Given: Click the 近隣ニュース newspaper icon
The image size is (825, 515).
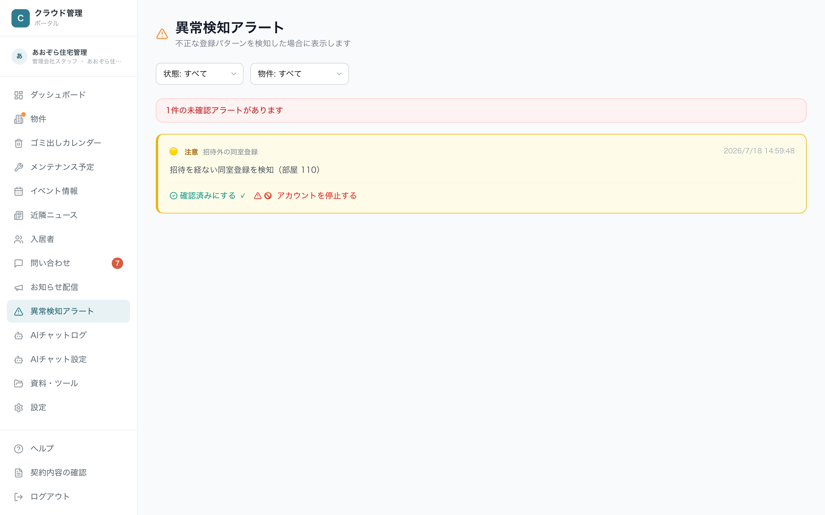Looking at the screenshot, I should pos(18,216).
